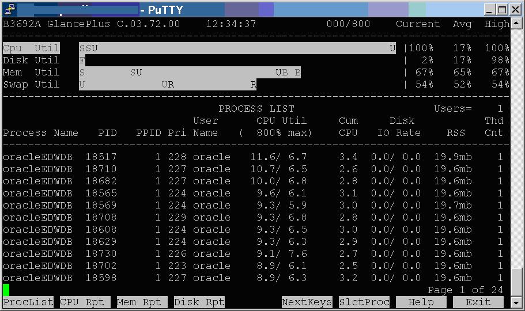525x311 pixels.
Task: Click the RSS column header
Action: coord(456,133)
